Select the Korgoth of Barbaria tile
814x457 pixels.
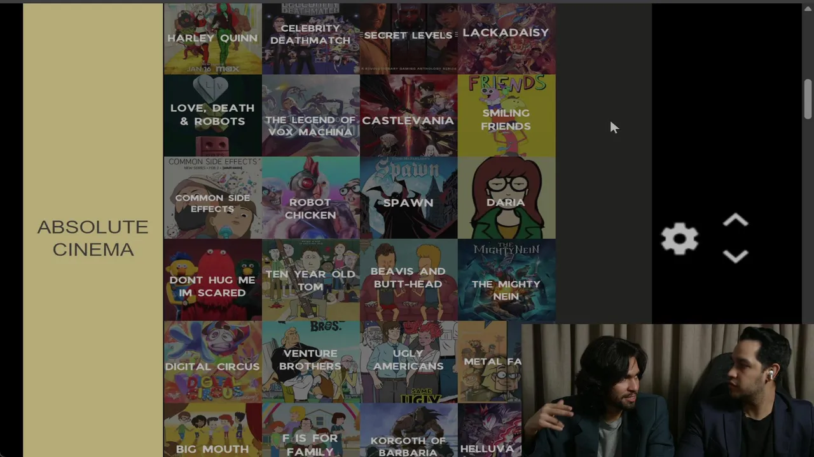pyautogui.click(x=408, y=430)
